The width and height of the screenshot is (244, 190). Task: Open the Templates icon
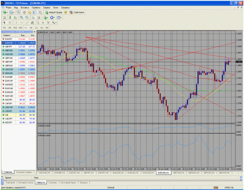tap(58, 18)
